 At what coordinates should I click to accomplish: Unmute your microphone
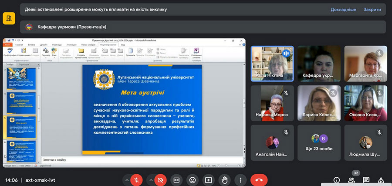tap(137, 180)
